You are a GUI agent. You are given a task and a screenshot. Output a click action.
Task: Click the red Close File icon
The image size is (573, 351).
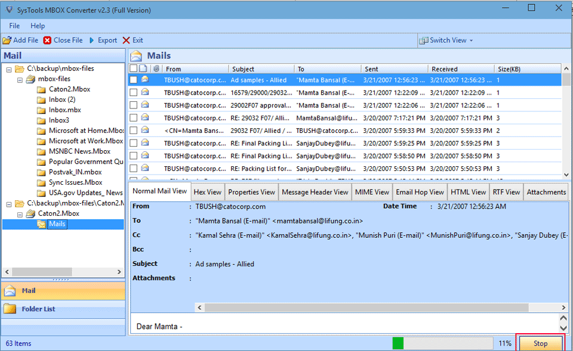tap(47, 41)
